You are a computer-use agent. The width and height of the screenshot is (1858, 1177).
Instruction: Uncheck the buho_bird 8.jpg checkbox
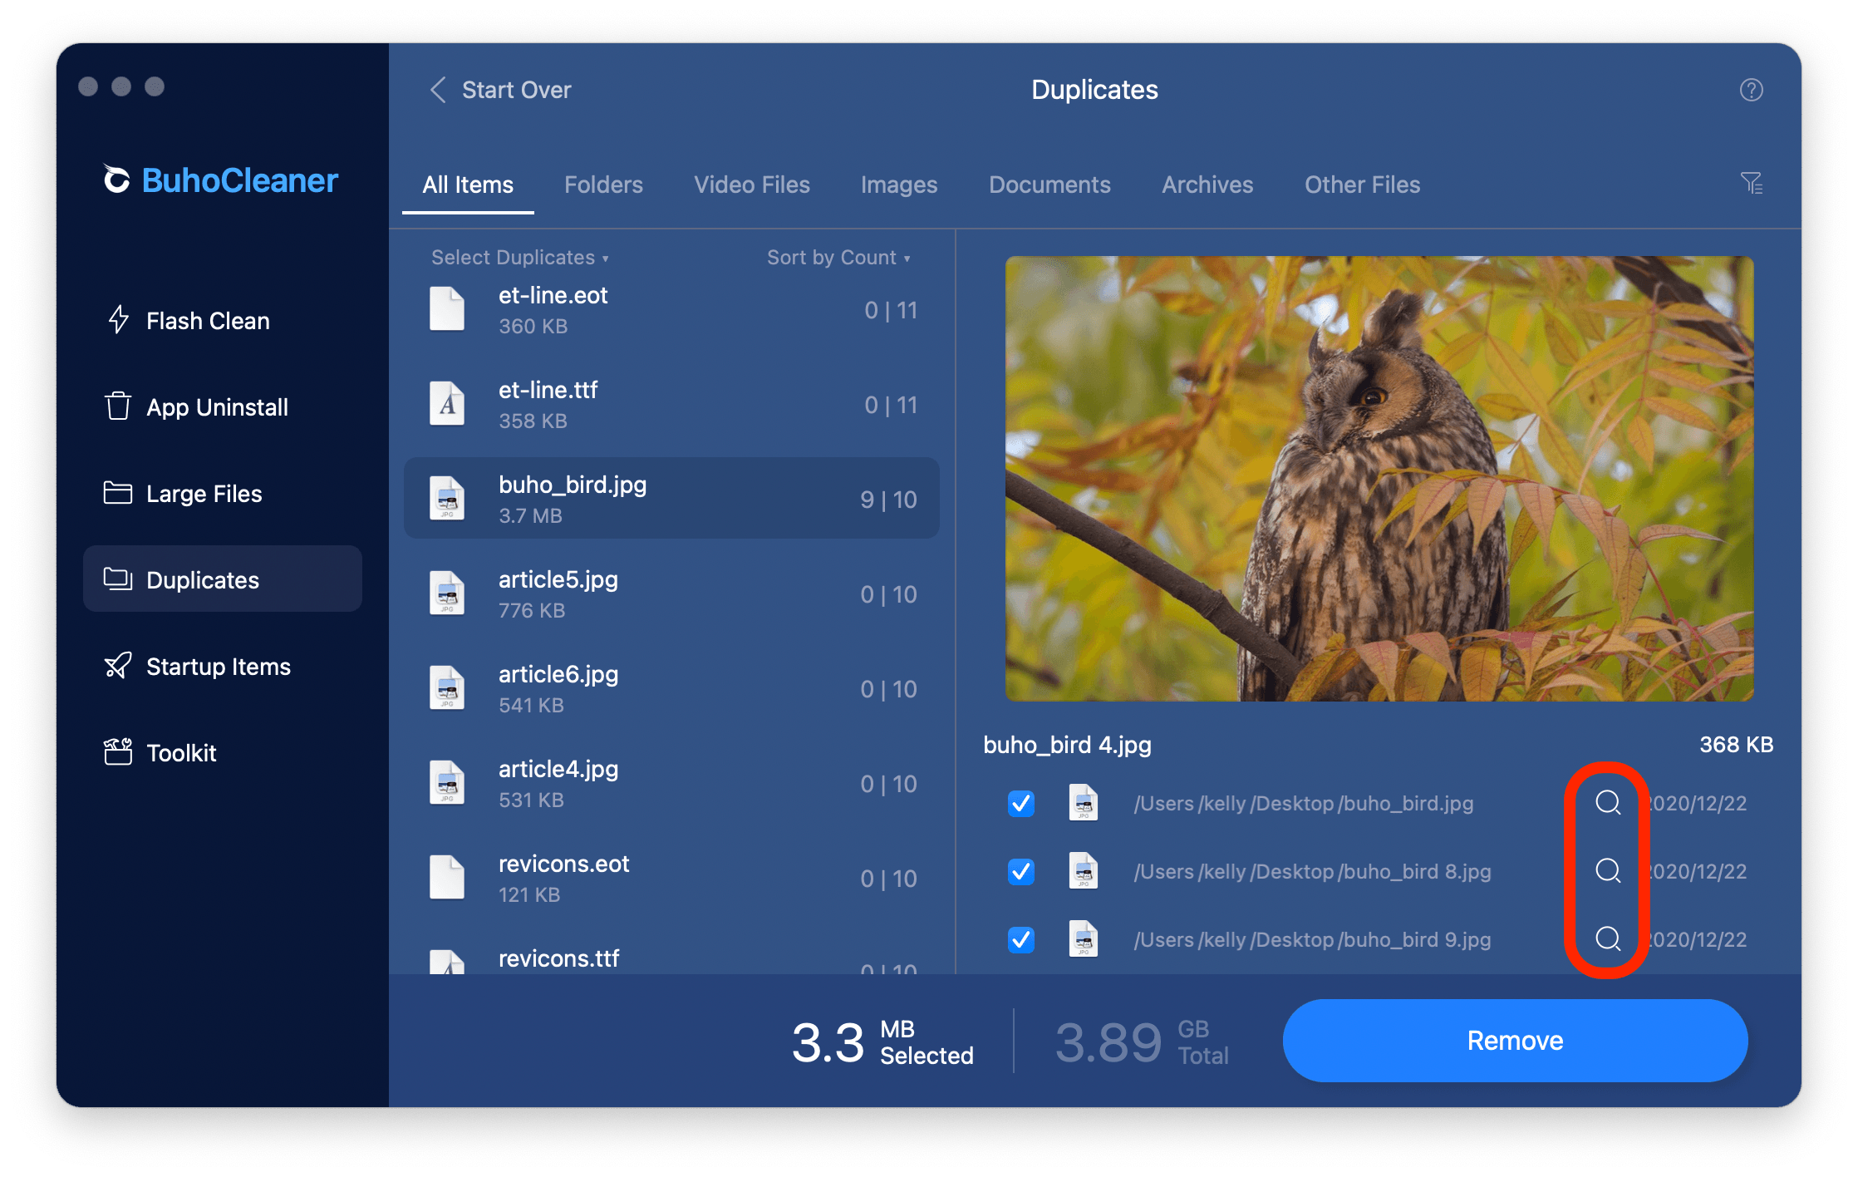(x=1020, y=871)
